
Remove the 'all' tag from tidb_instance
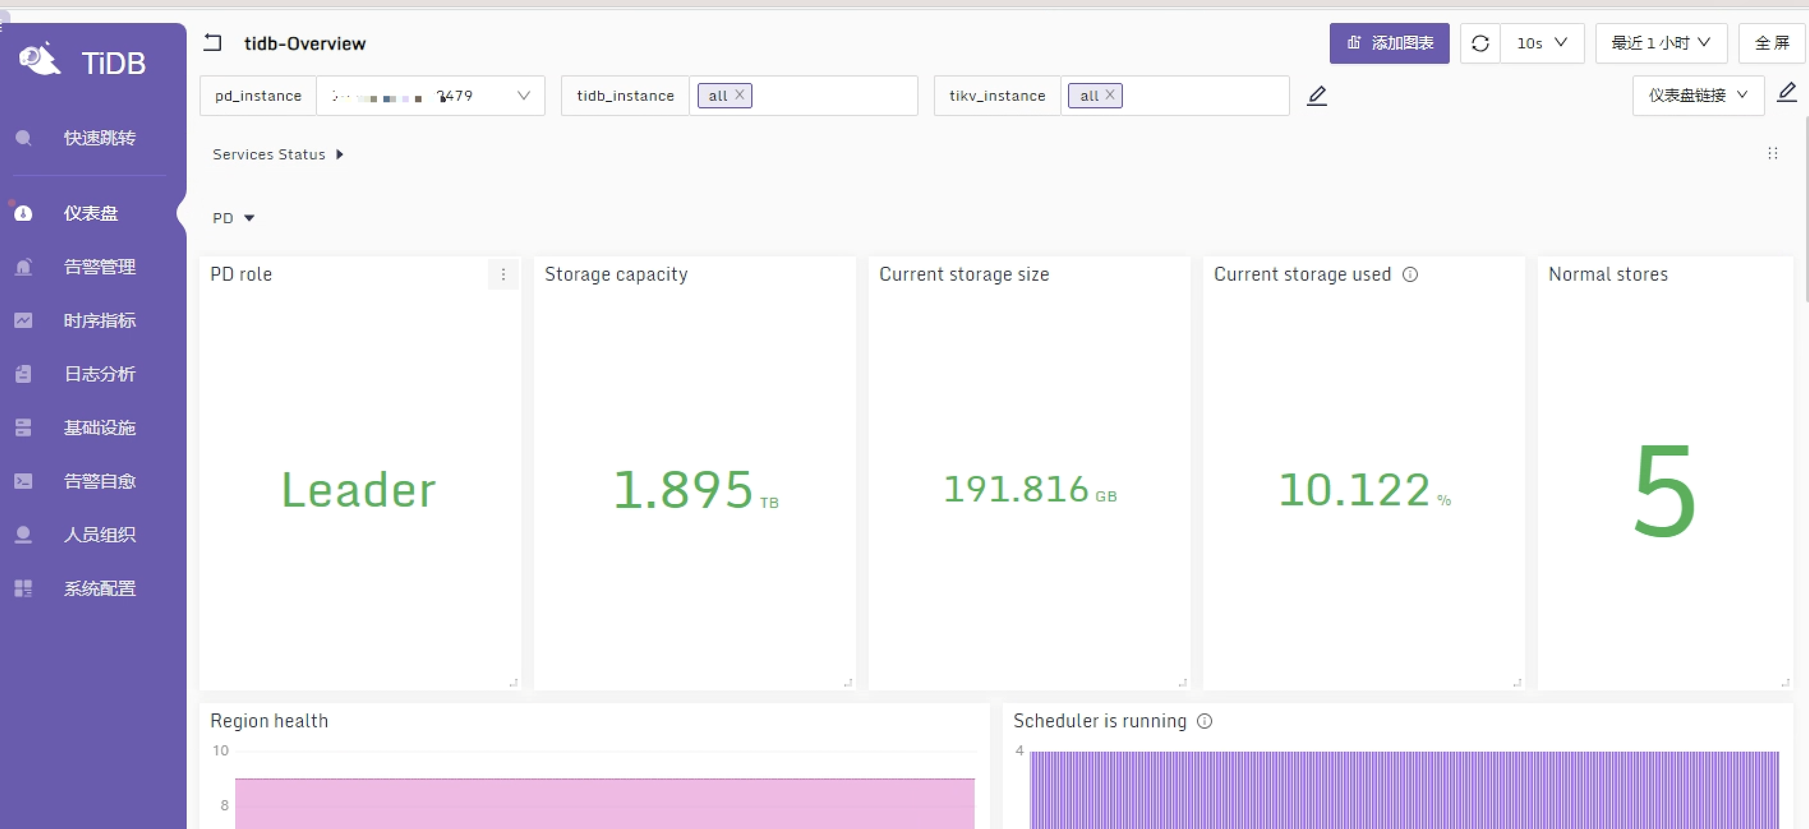point(739,95)
